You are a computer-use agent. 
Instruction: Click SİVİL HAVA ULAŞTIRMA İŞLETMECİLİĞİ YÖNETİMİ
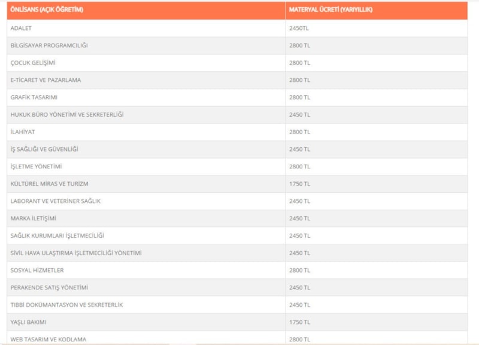(76, 253)
